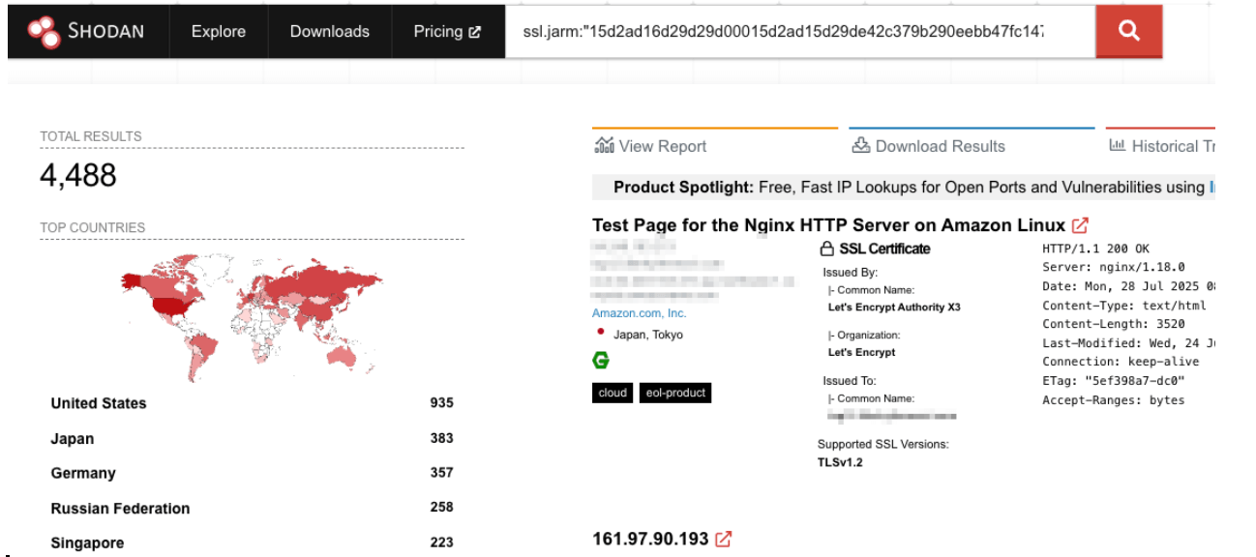The height and width of the screenshot is (557, 1256).
Task: Open the 161.97.90.193 host result
Action: (x=650, y=539)
